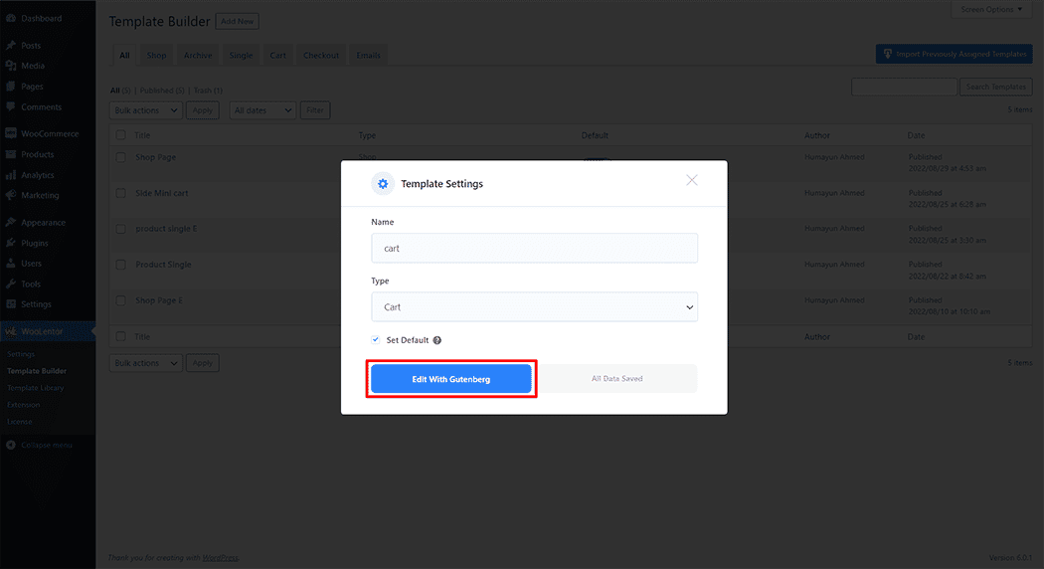
Task: Open the All dates dropdown
Action: tap(262, 110)
